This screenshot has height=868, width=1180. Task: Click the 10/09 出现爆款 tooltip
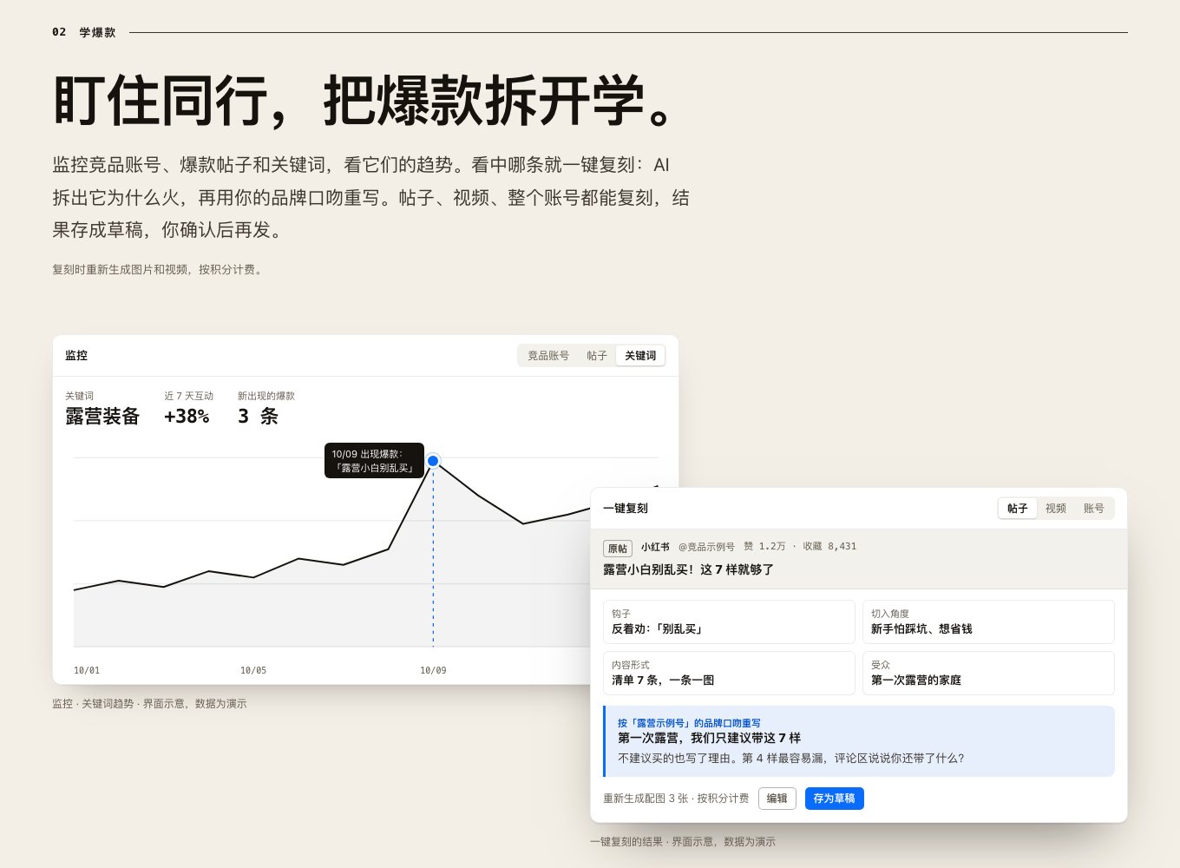coord(374,461)
